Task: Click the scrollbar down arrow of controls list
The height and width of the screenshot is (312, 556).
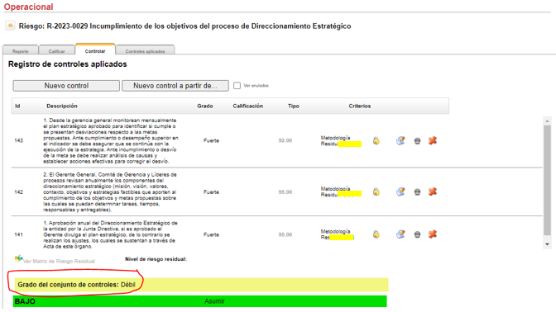Action: (x=547, y=244)
